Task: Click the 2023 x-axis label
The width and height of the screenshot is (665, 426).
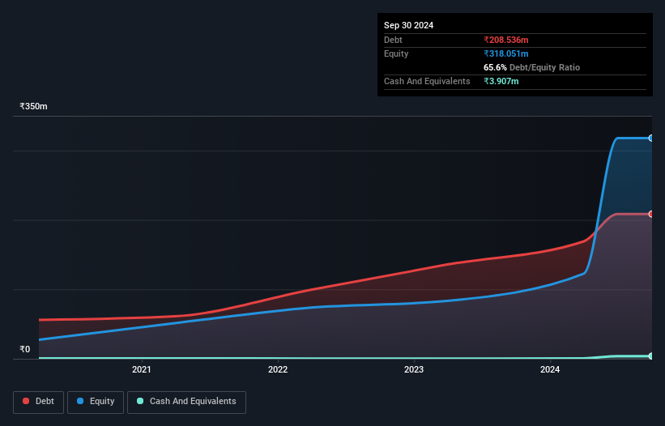Action: coord(414,369)
